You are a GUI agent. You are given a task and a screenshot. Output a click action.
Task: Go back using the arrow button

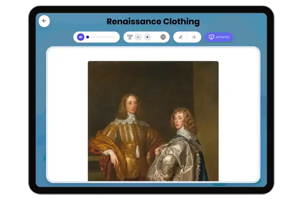(44, 21)
